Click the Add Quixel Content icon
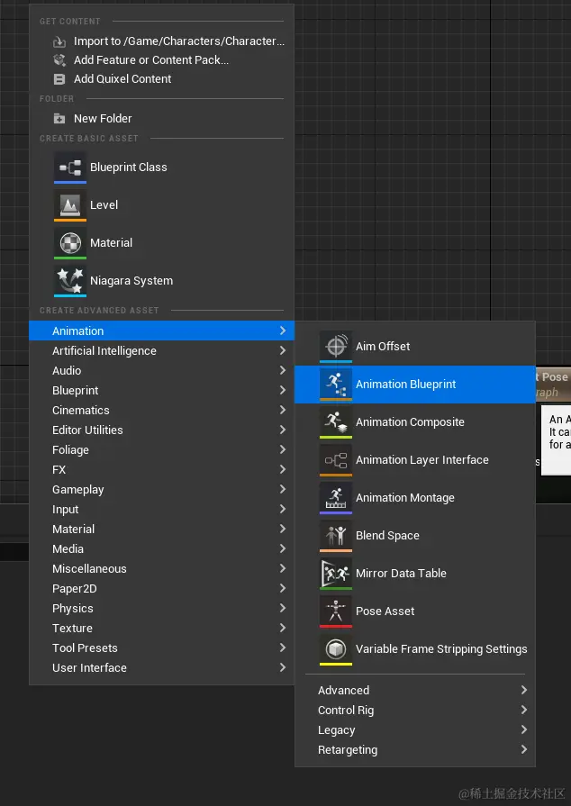Viewport: 571px width, 806px height. (59, 79)
